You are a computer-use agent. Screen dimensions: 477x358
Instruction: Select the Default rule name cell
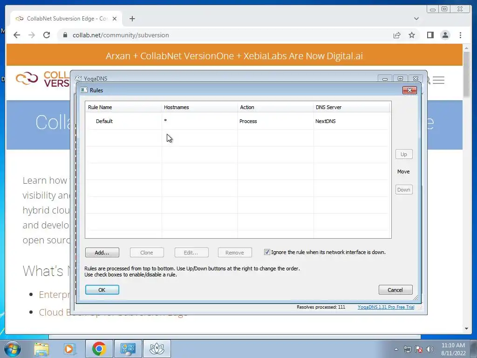(104, 121)
